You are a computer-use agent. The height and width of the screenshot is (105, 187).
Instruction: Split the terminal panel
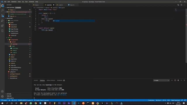175,80
